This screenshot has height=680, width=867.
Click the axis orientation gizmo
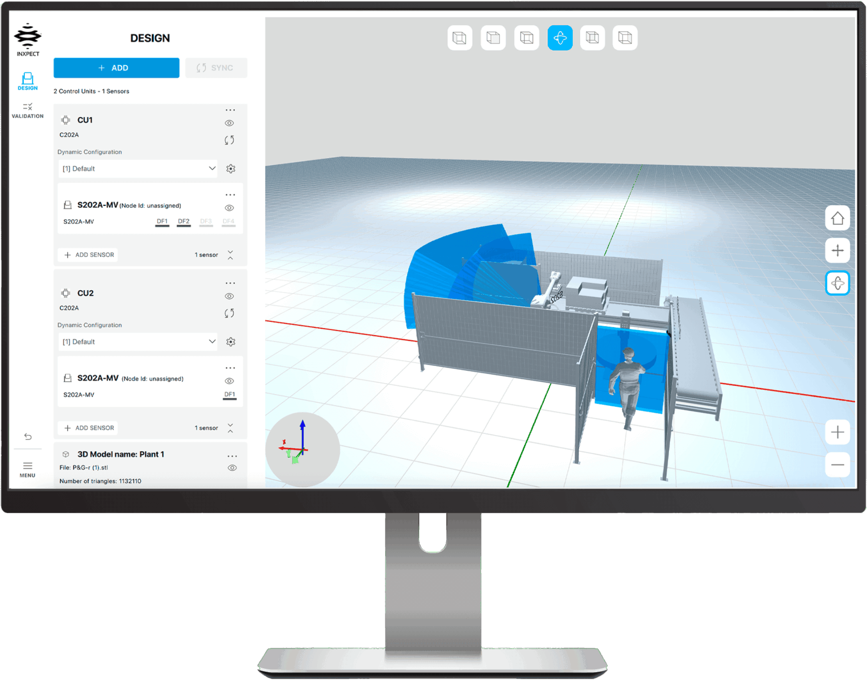[x=302, y=449]
